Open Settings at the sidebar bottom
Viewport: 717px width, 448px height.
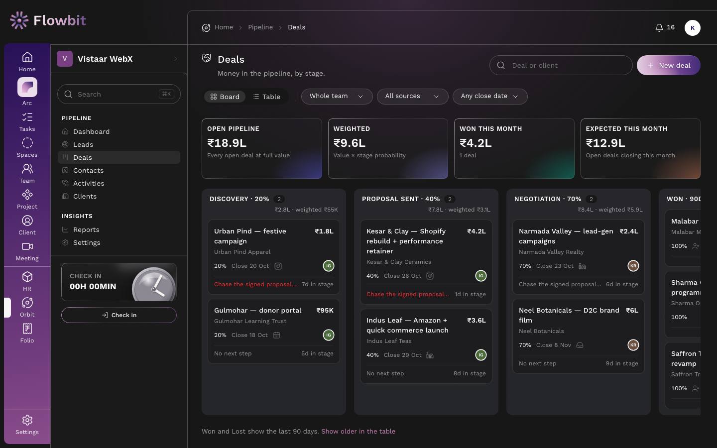point(27,425)
